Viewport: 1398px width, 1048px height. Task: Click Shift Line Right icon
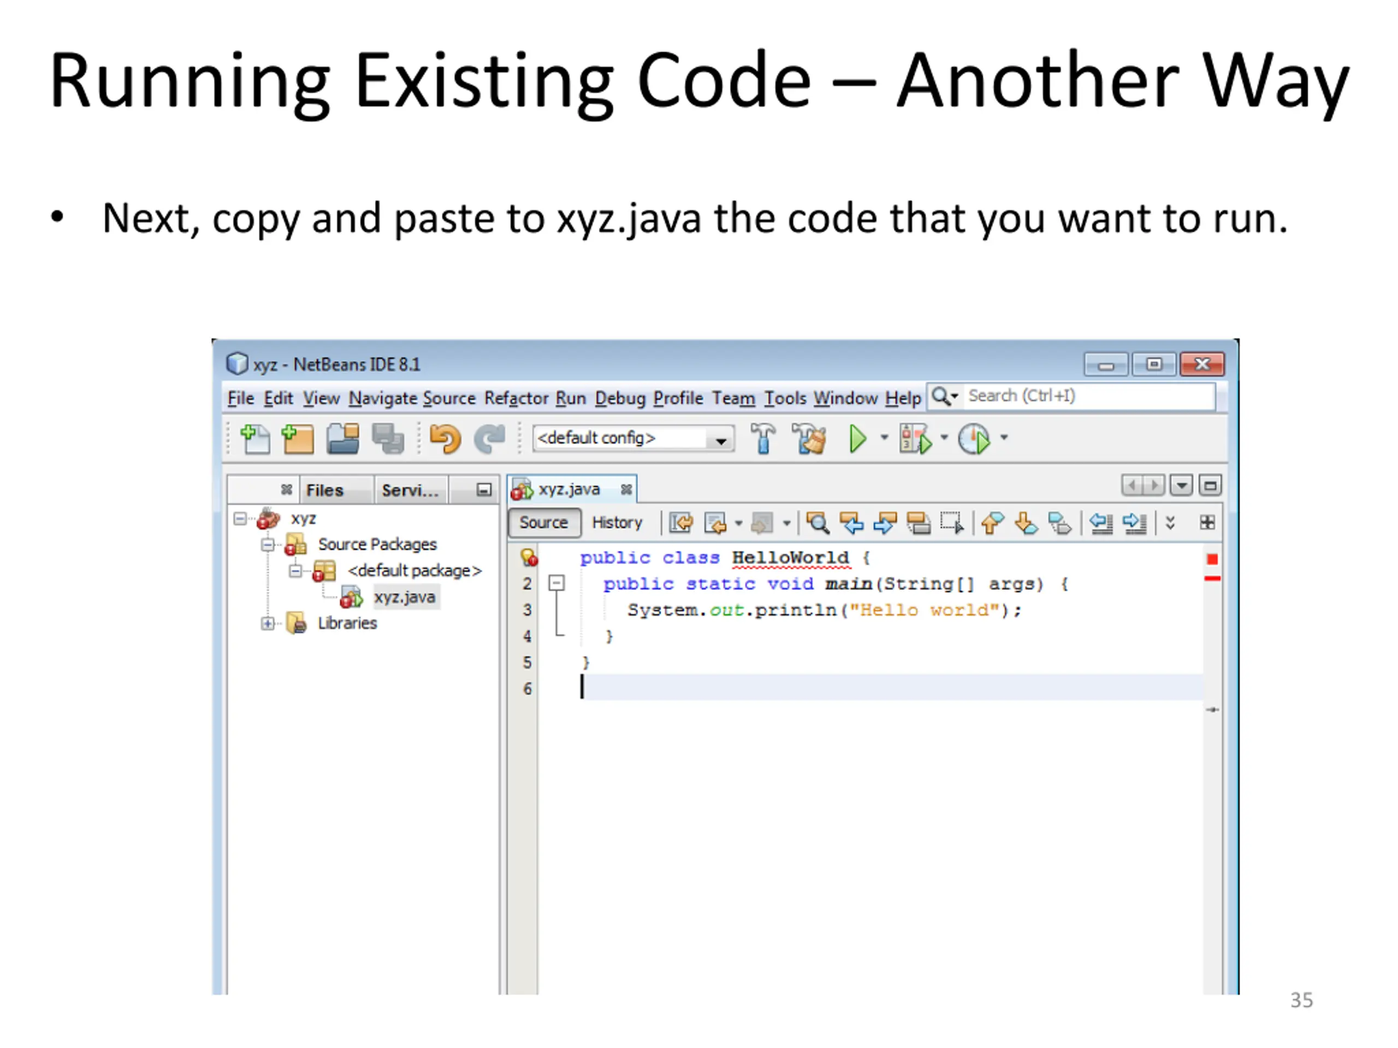tap(1134, 523)
